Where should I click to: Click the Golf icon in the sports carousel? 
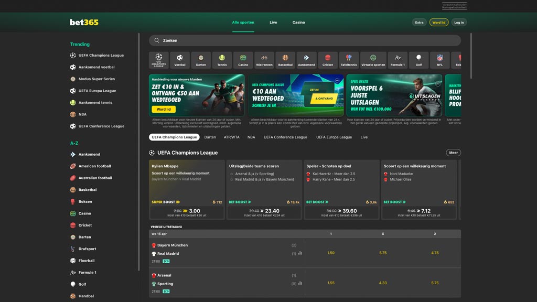418,59
